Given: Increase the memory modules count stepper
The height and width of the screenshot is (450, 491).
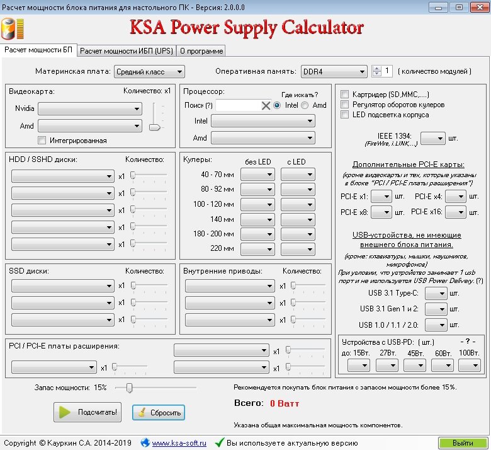Looking at the screenshot, I should [x=376, y=68].
